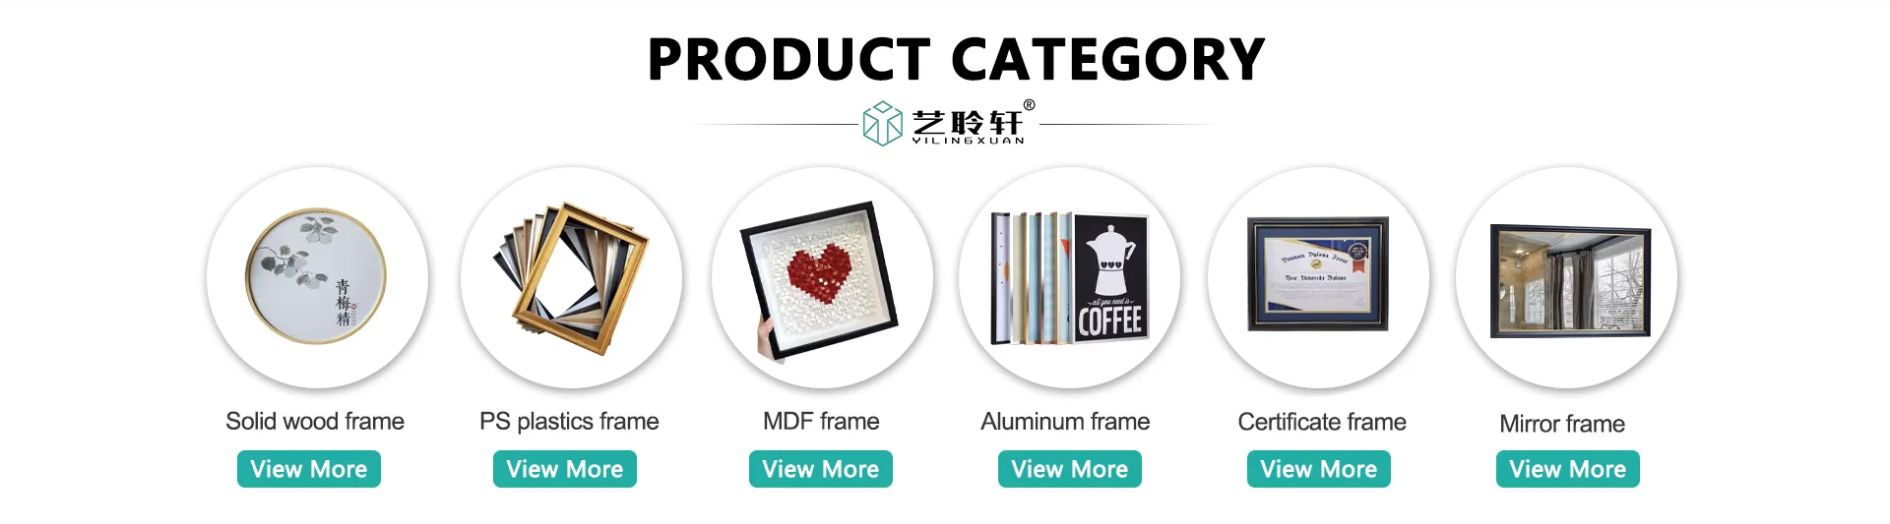Open the PS plastics frame product image
The width and height of the screenshot is (1890, 524).
pos(571,276)
